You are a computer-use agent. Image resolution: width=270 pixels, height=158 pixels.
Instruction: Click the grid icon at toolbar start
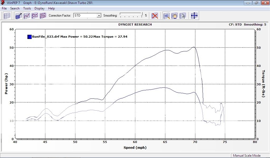7,16
